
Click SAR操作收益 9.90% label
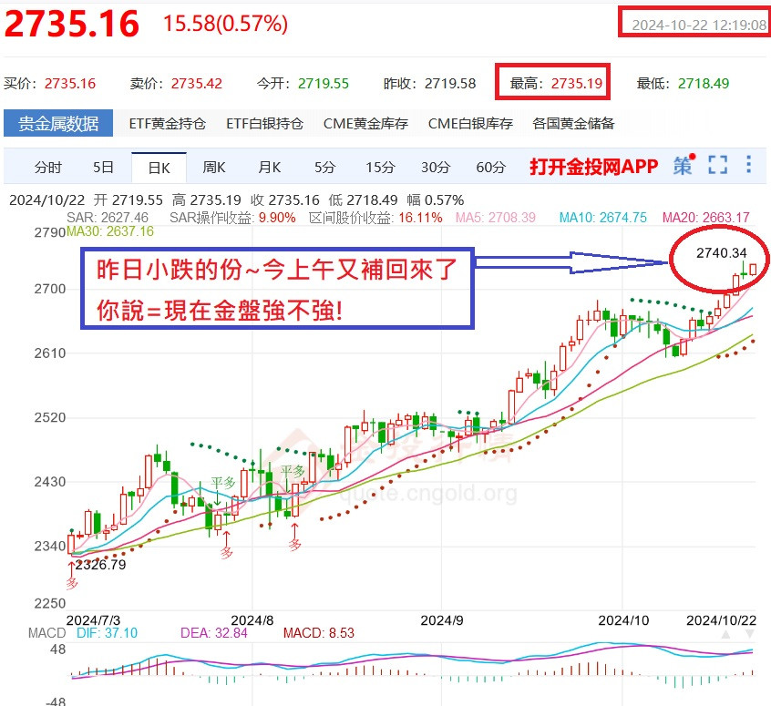[232, 218]
